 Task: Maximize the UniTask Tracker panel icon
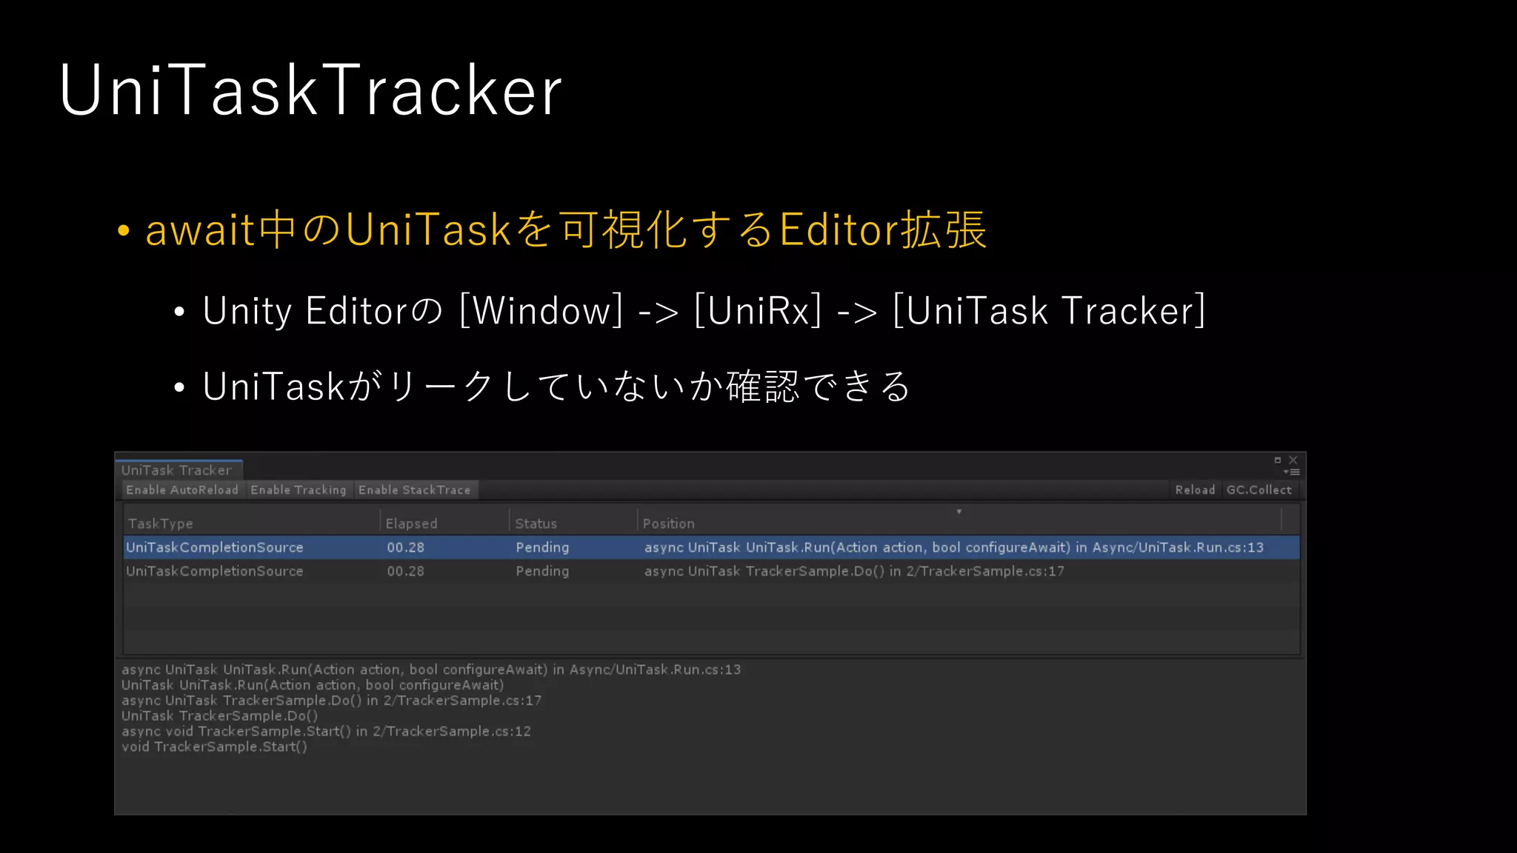(x=1278, y=460)
